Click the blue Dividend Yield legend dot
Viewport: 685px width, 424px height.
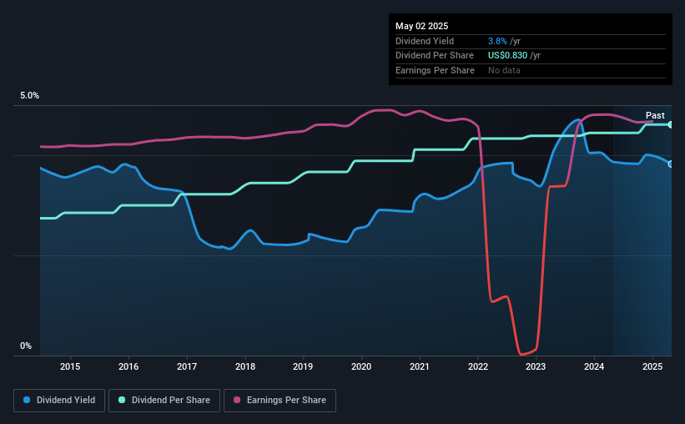pyautogui.click(x=27, y=400)
